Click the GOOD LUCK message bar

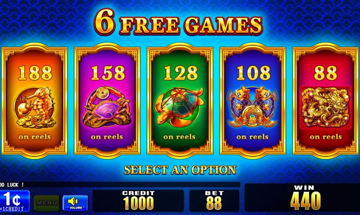pyautogui.click(x=120, y=185)
